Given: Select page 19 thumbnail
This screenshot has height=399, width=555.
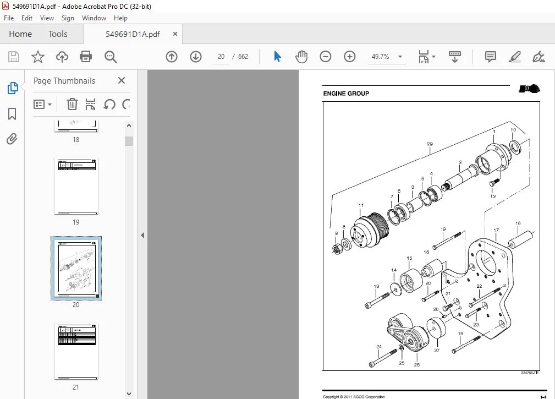Looking at the screenshot, I should coord(76,186).
